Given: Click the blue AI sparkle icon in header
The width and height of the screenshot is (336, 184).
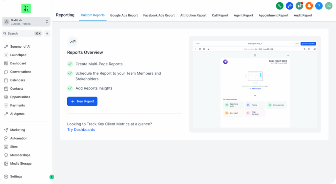Looking at the screenshot, I should pyautogui.click(x=289, y=6).
